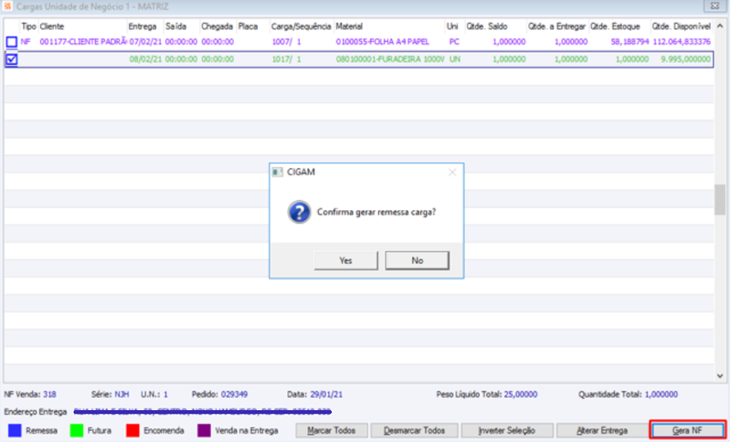Viewport: 731px width, 442px height.
Task: Click the Qtde. Saldo column header
Action: (487, 26)
